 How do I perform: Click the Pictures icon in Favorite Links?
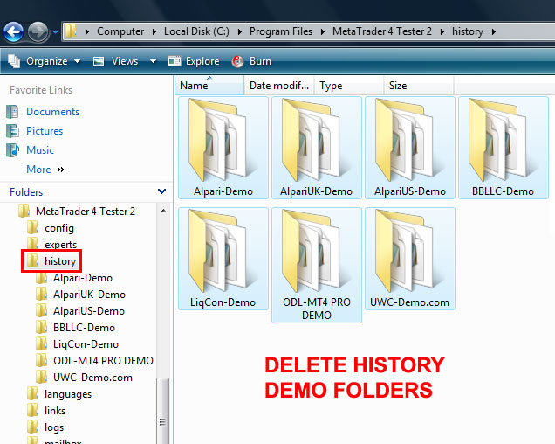point(12,131)
